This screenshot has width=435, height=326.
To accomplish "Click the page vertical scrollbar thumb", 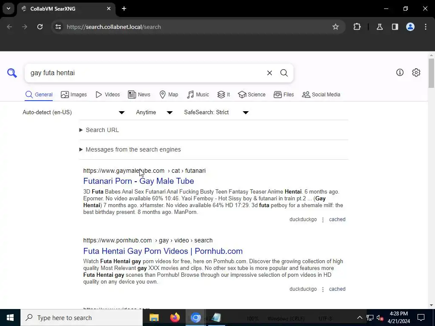I will click(431, 73).
